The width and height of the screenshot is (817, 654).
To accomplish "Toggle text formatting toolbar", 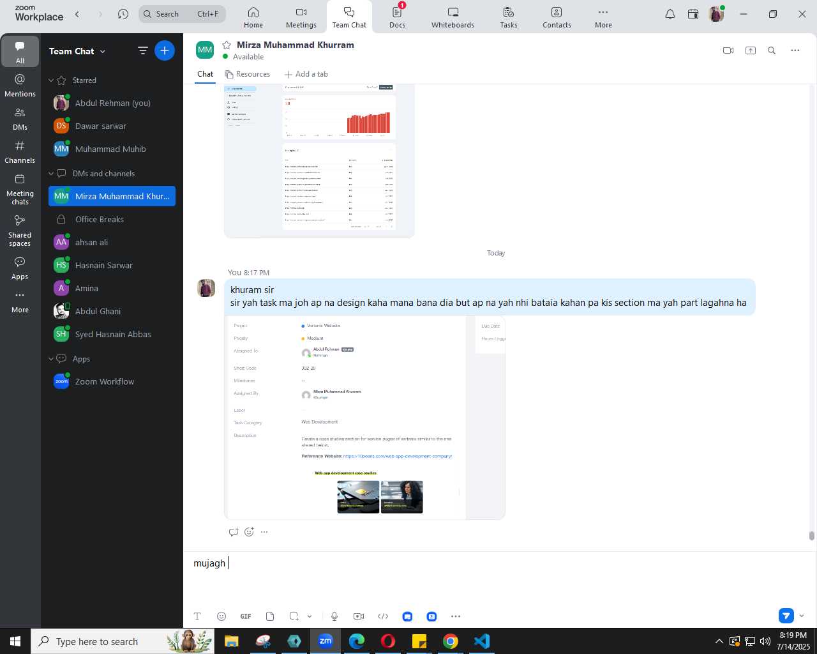I will (x=197, y=616).
